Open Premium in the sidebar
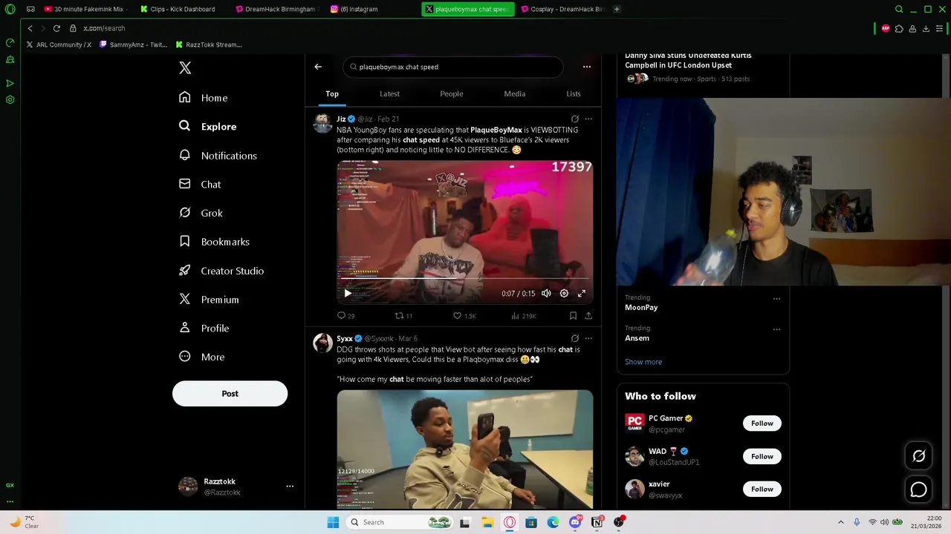This screenshot has height=534, width=951. [x=209, y=300]
